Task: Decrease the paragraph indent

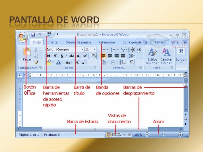Action: coord(133,50)
